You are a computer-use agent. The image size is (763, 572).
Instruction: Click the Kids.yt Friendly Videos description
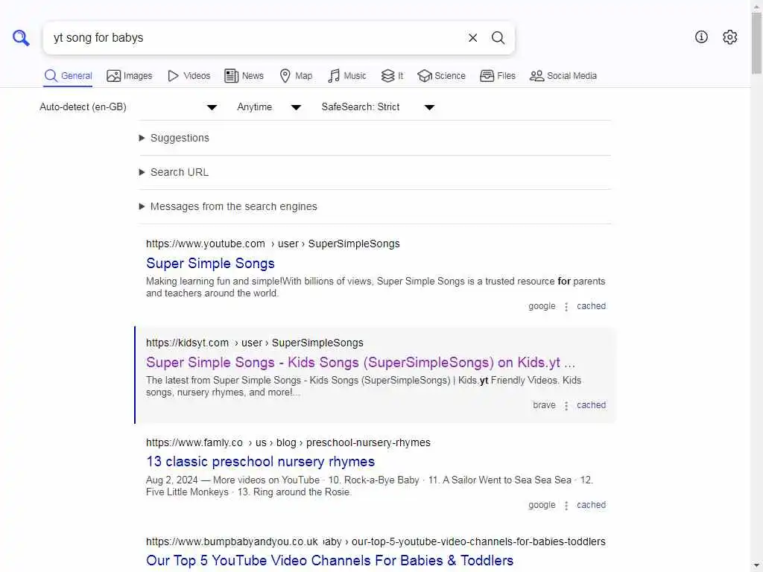pos(364,387)
